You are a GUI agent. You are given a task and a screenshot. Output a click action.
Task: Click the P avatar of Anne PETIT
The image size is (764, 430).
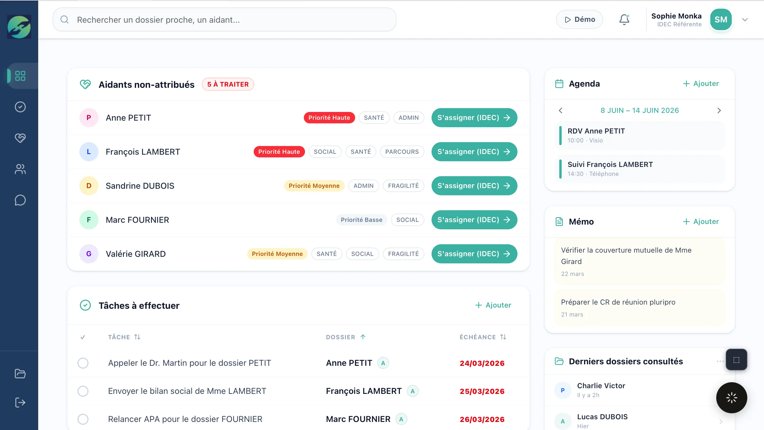89,118
